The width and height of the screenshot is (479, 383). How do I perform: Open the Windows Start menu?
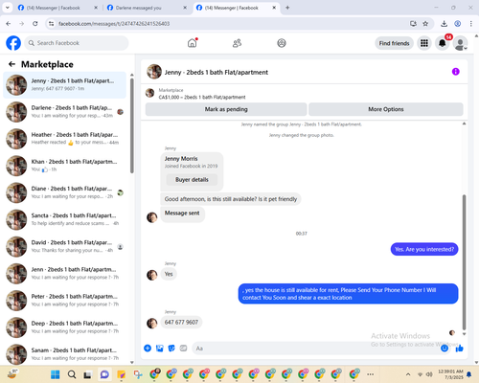56,374
